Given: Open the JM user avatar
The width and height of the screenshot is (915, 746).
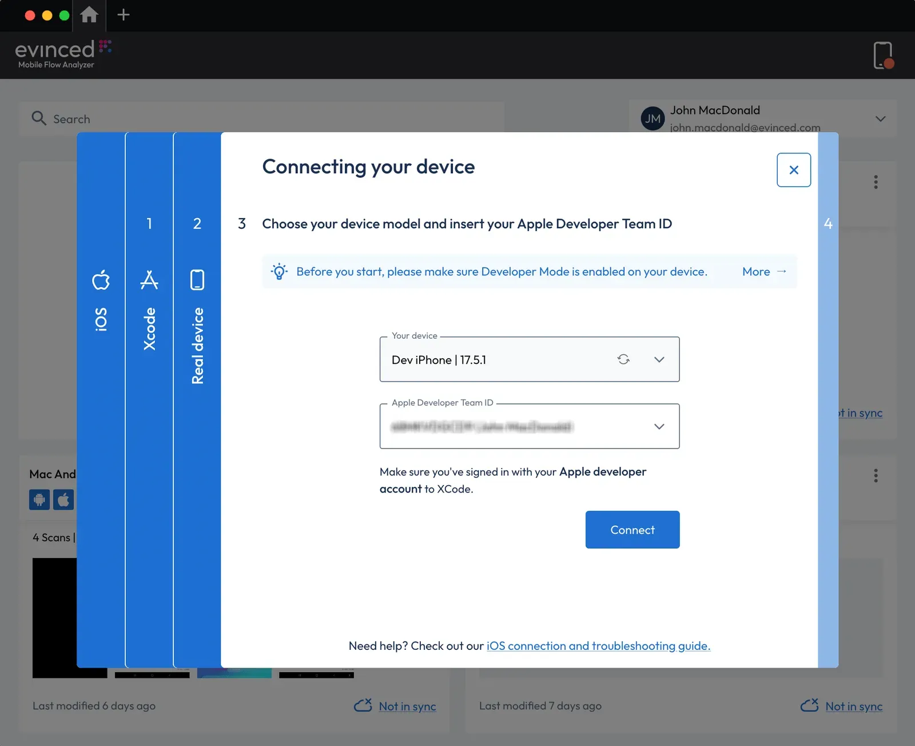Looking at the screenshot, I should (x=653, y=118).
